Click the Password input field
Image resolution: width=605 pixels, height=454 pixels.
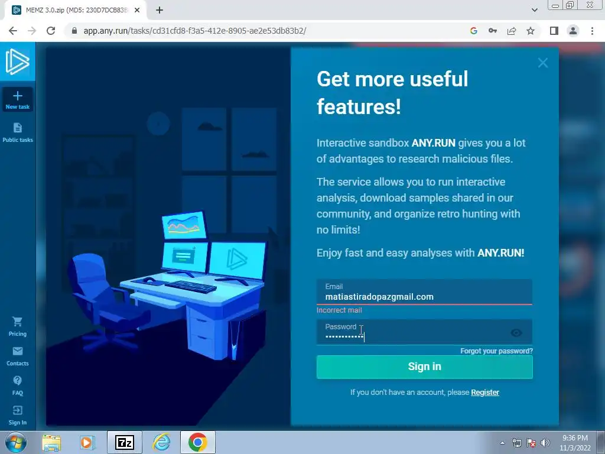click(x=424, y=332)
